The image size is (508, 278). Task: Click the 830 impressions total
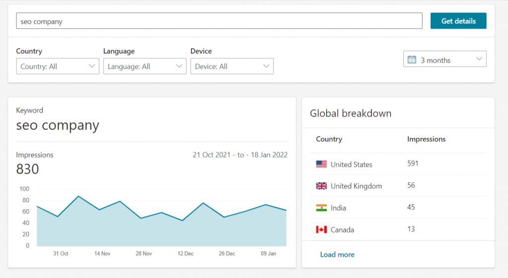click(x=28, y=169)
